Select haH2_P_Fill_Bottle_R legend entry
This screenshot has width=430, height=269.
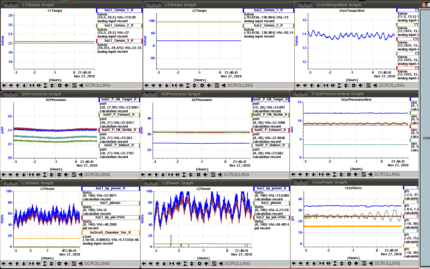(x=270, y=115)
